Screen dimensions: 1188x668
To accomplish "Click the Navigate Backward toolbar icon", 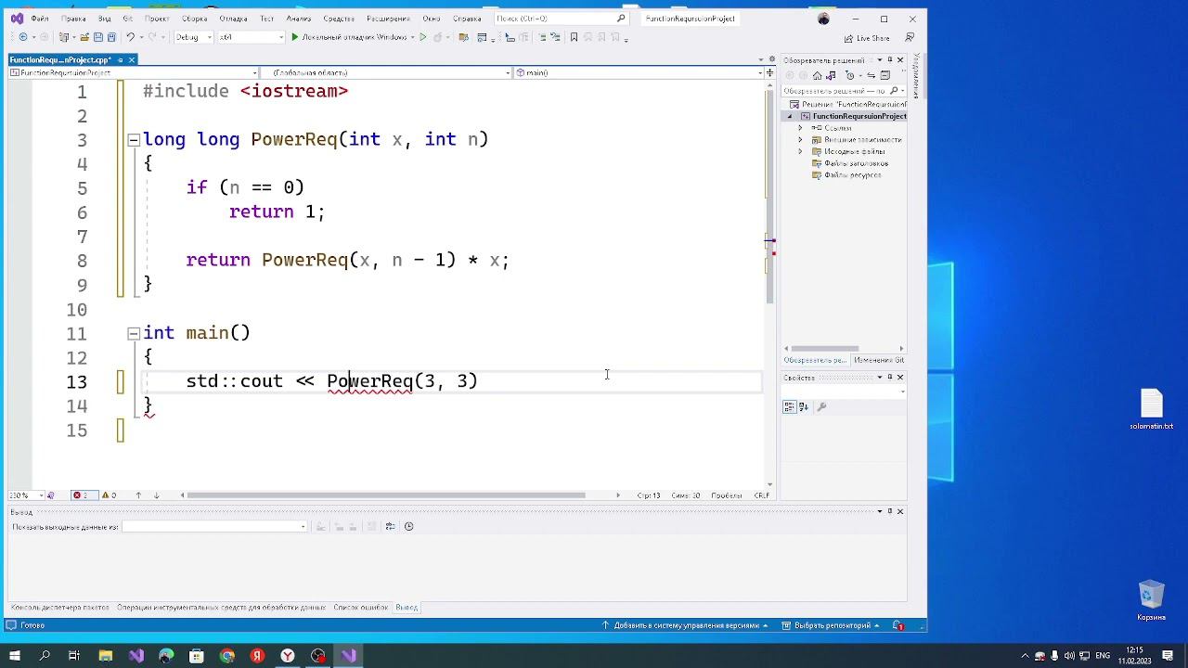I will coord(22,37).
